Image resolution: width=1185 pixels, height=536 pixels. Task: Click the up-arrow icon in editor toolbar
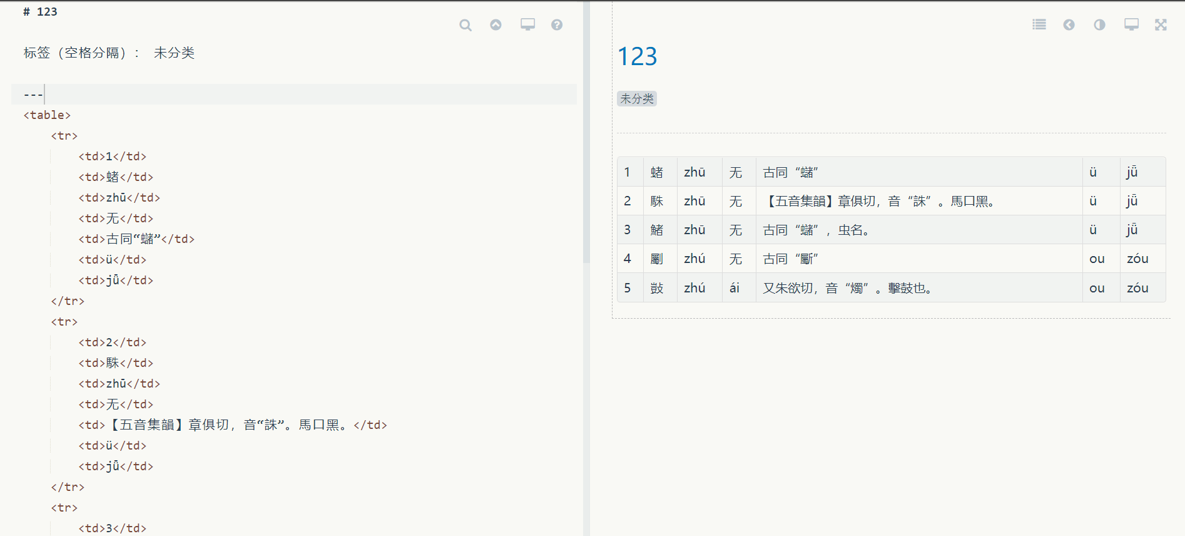tap(496, 25)
